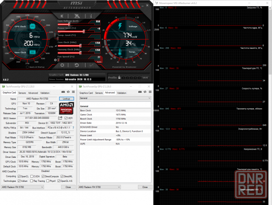Switch to Sensors tab in right GPU-Z
Screen dimensions: 272x205
[x=99, y=93]
